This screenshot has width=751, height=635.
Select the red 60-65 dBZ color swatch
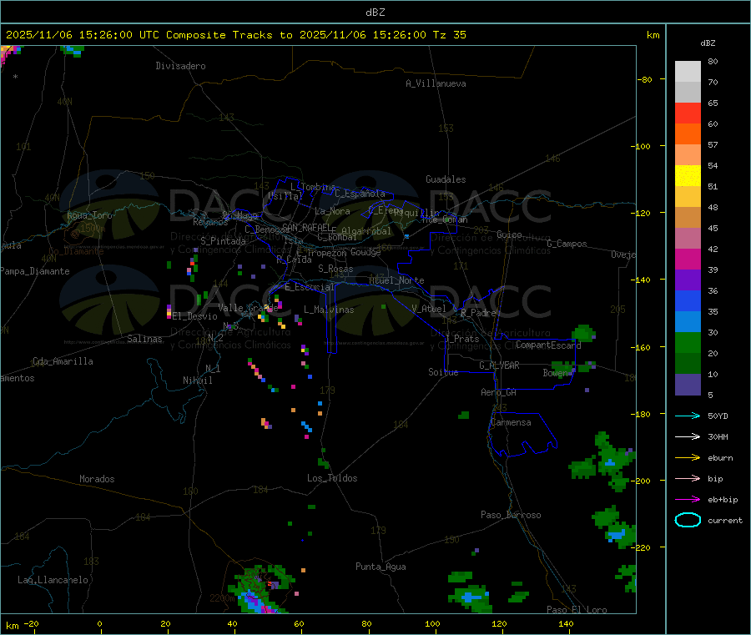688,113
